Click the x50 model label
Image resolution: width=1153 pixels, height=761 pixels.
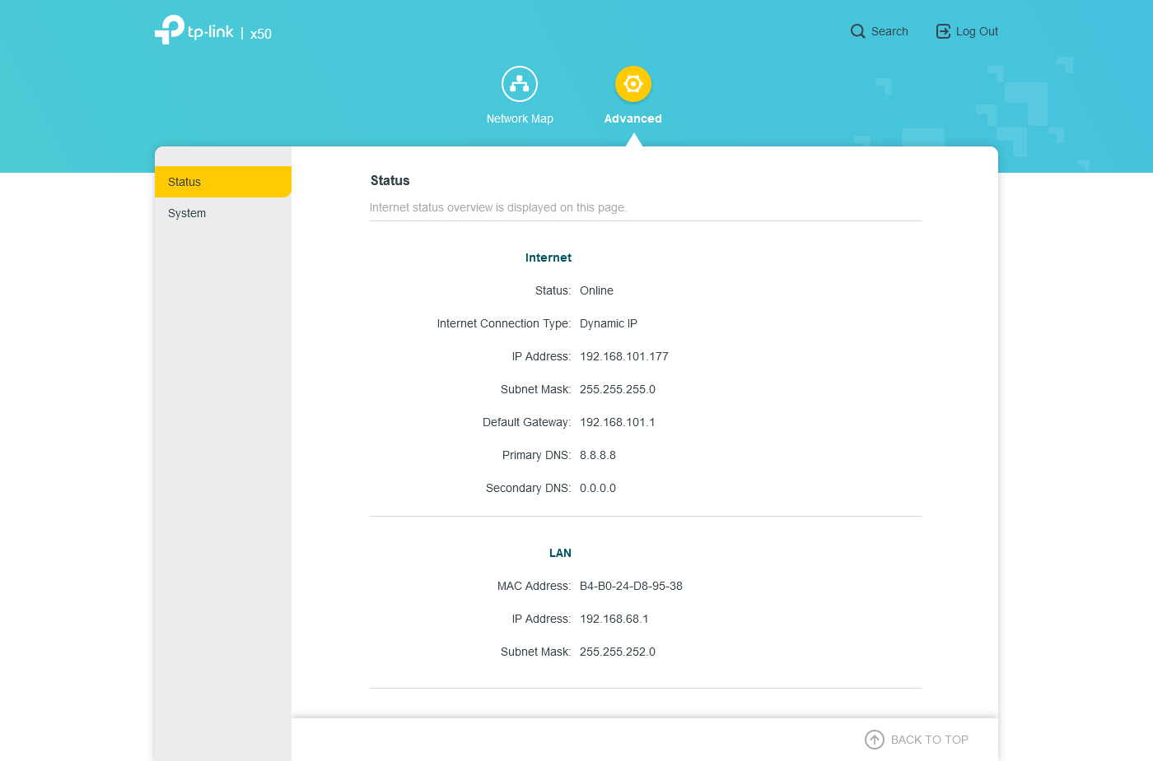[261, 34]
